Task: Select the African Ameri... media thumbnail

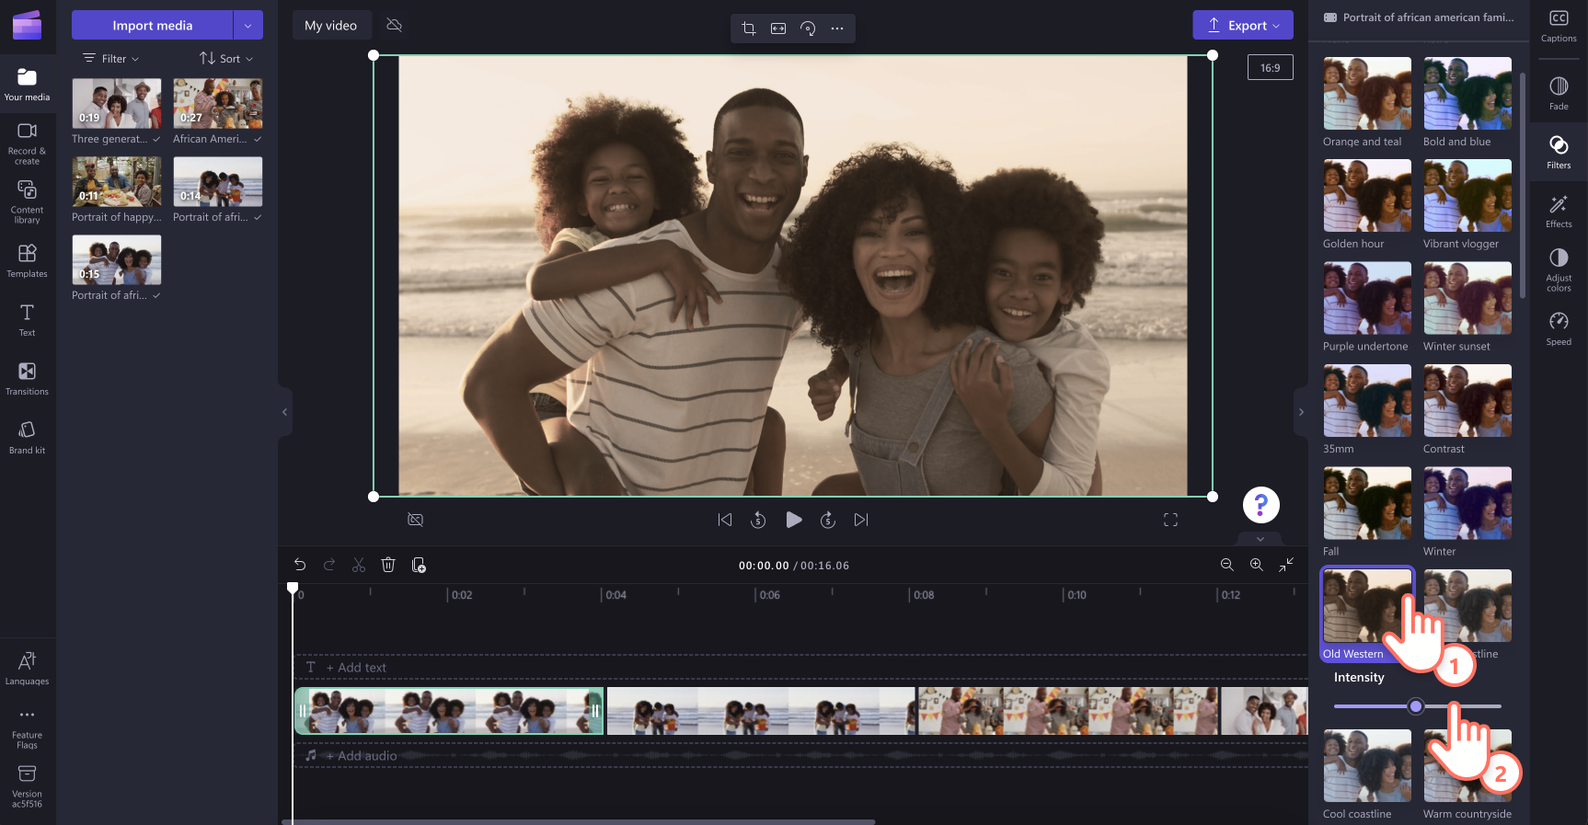Action: tap(218, 103)
